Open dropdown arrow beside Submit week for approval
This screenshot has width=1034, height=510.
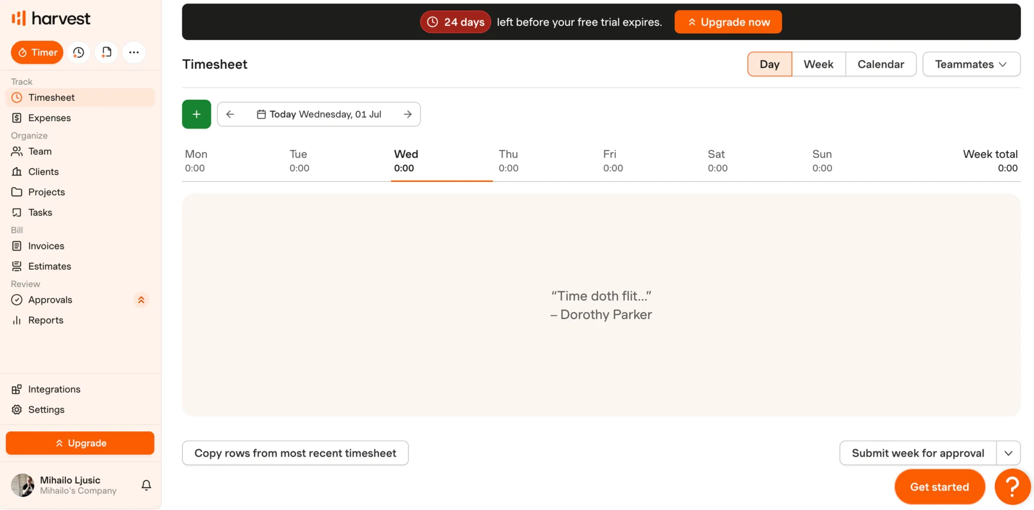click(x=1009, y=453)
